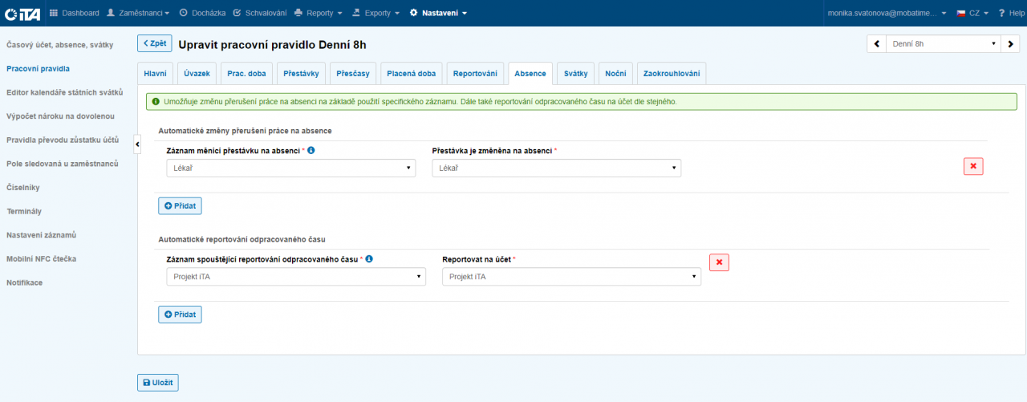Open the Nastavení menu
Viewport: 1027px width, 402px height.
point(438,13)
